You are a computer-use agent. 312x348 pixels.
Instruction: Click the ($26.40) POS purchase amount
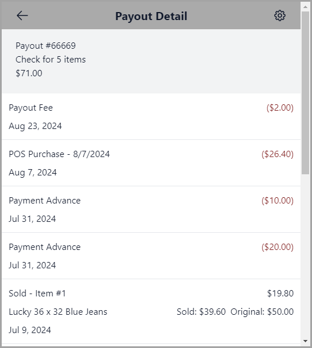(278, 154)
